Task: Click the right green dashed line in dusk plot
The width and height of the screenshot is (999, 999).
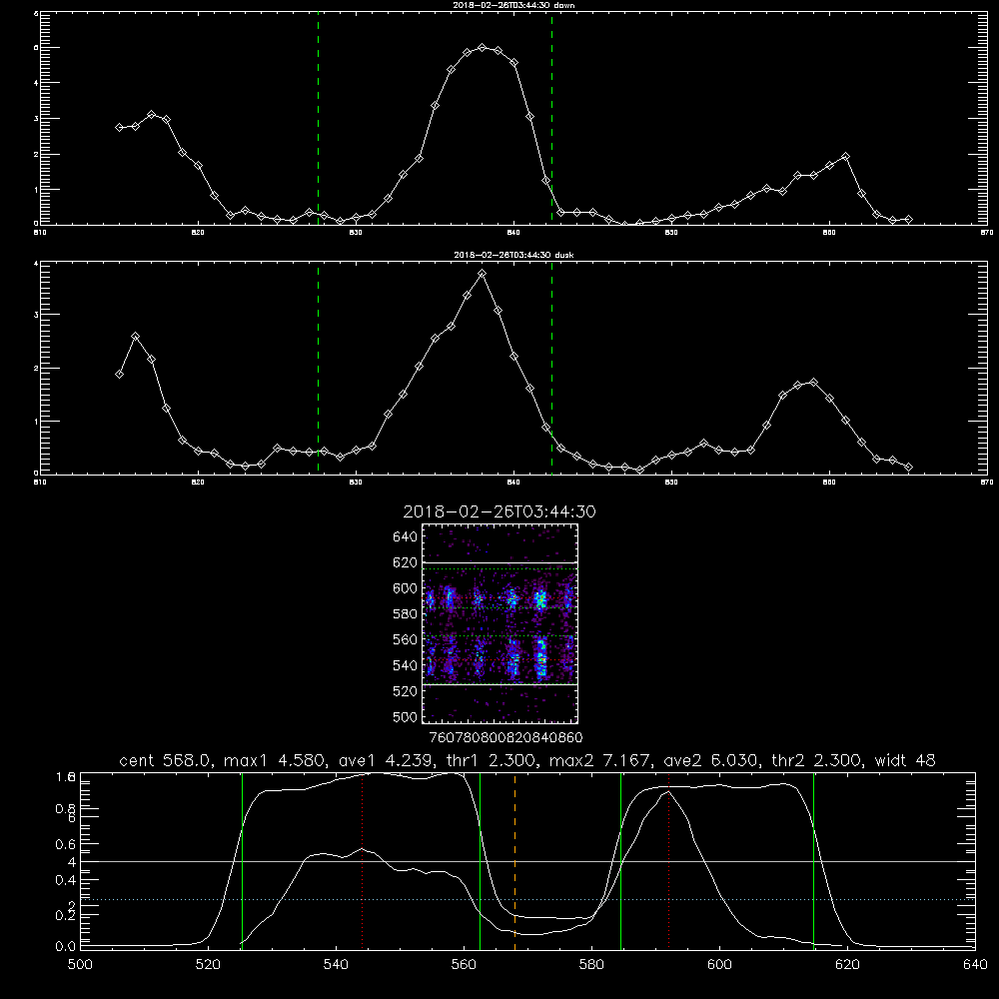Action: pos(551,368)
